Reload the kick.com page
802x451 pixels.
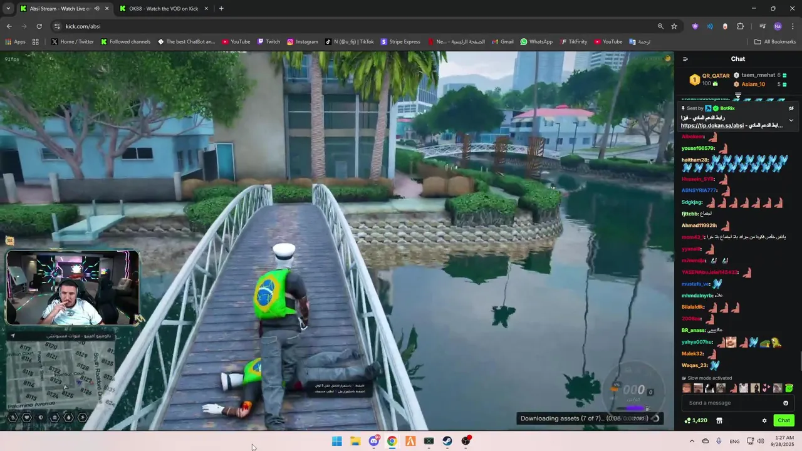point(39,26)
